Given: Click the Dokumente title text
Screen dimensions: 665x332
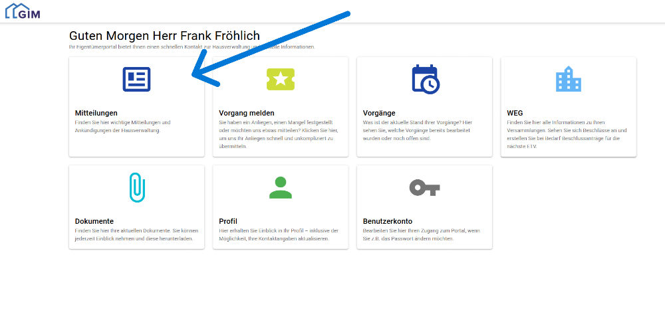Looking at the screenshot, I should 94,221.
